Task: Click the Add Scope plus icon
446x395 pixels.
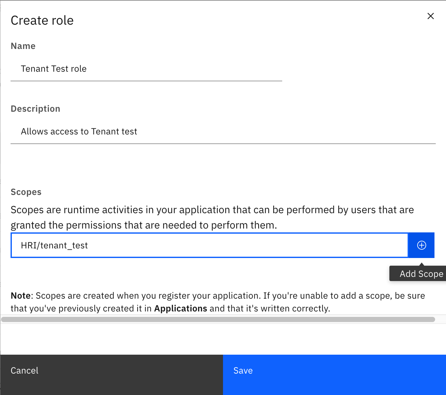Action: (x=421, y=245)
